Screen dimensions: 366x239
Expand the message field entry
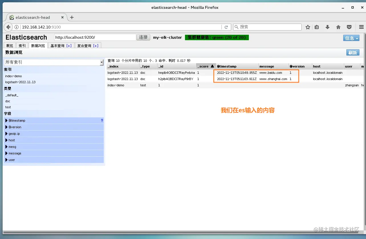tap(6, 153)
